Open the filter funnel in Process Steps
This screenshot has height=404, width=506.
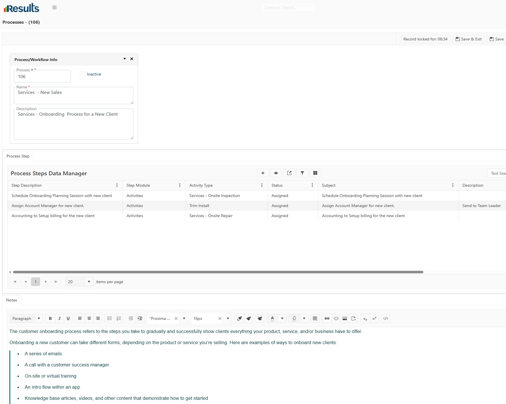click(x=302, y=173)
